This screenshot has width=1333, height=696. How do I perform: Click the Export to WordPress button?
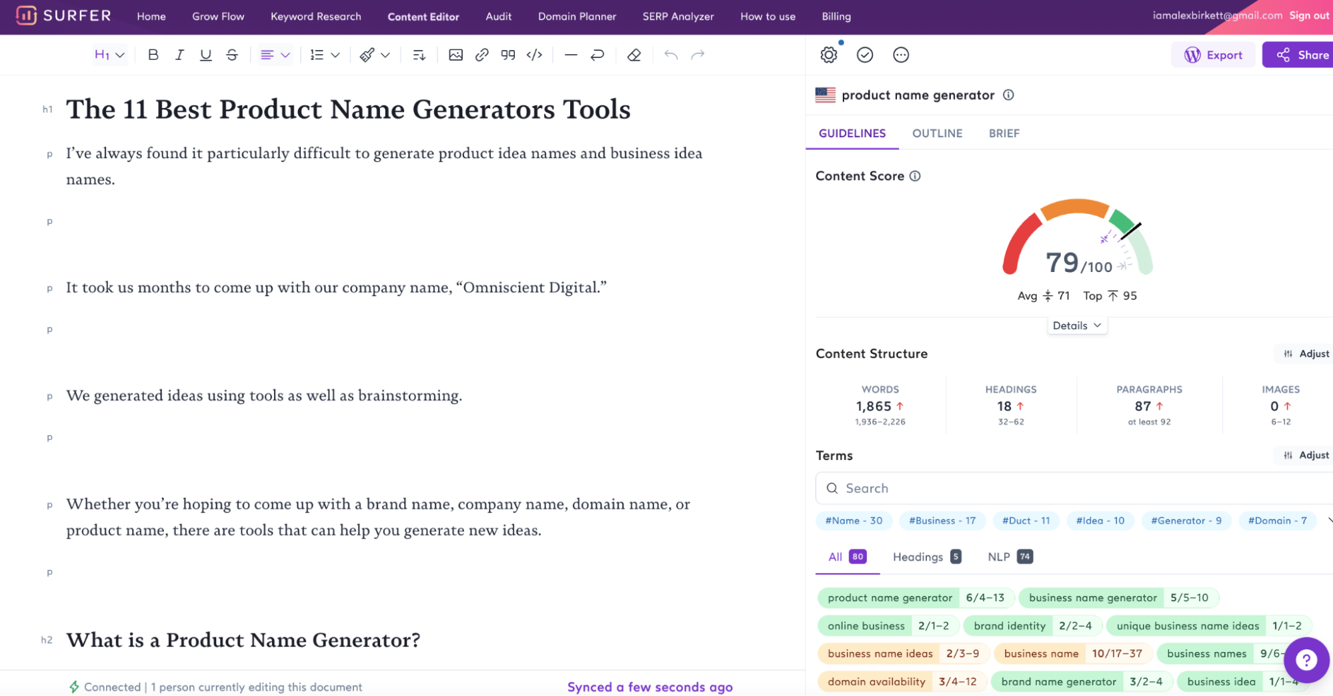[1213, 55]
